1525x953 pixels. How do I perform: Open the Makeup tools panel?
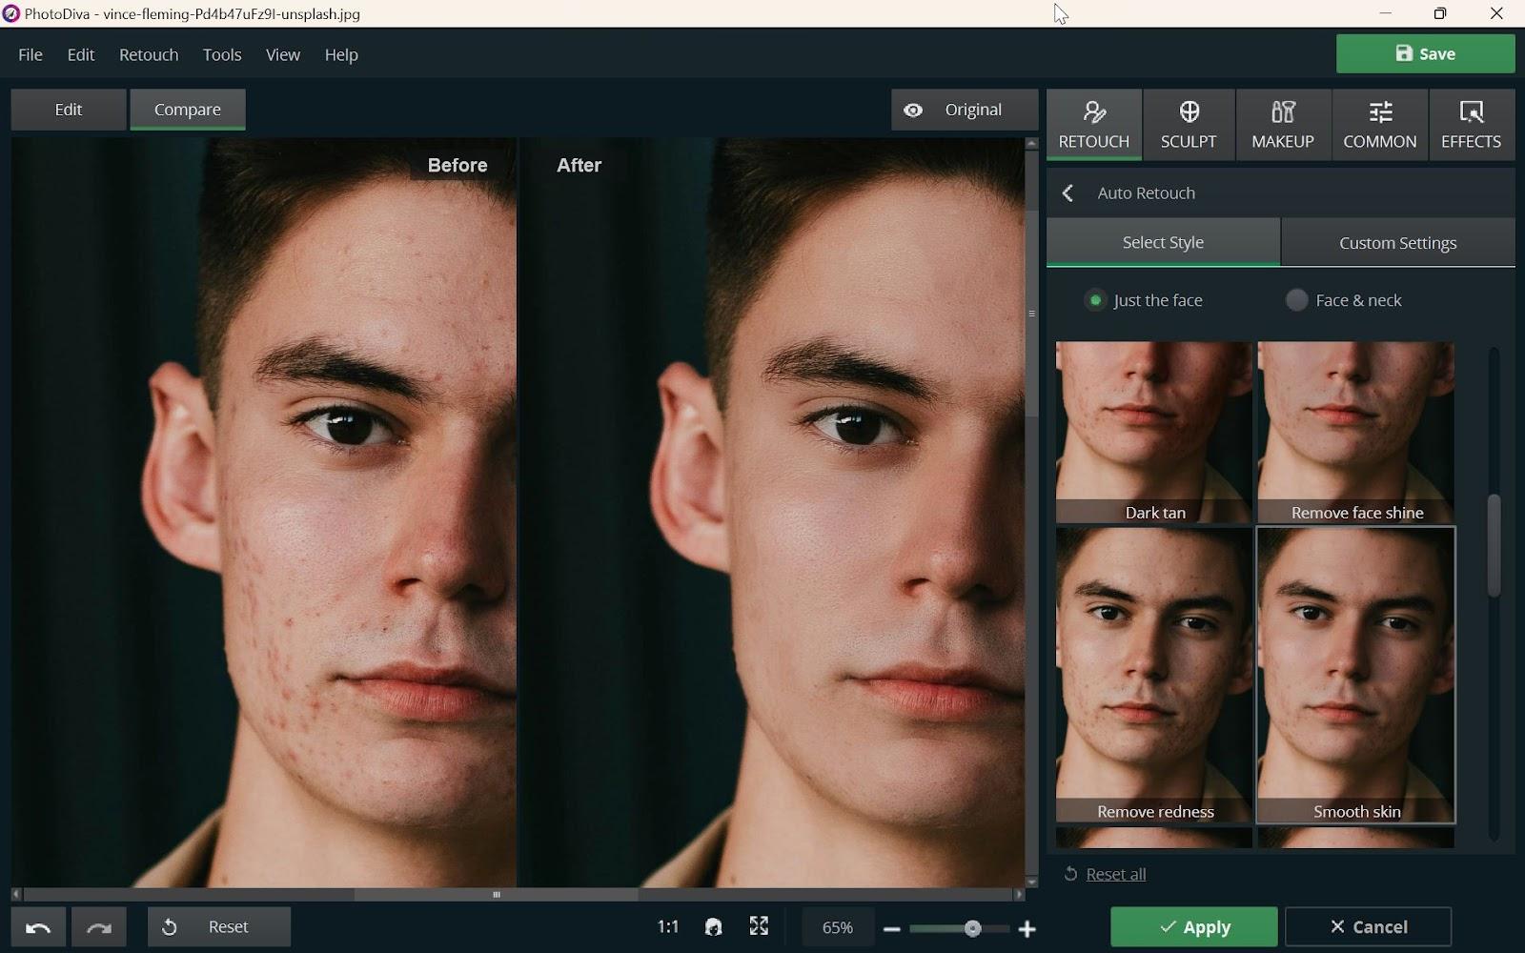[1282, 125]
